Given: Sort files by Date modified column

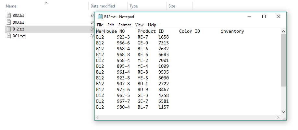Looking at the screenshot, I should pyautogui.click(x=103, y=6).
